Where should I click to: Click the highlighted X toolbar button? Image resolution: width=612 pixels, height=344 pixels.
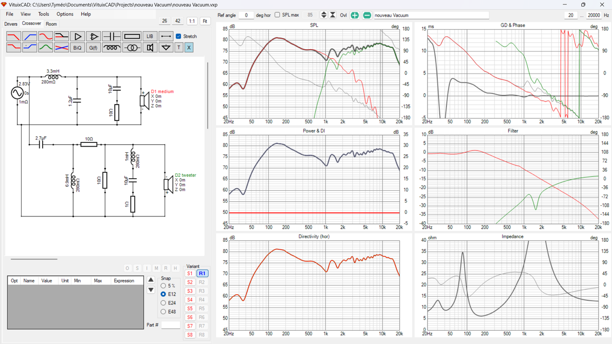(x=188, y=47)
